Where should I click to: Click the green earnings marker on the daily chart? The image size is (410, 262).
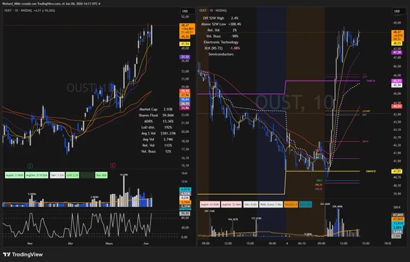tap(30, 165)
